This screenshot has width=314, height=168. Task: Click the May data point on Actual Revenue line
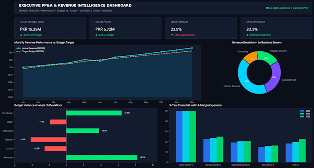(85, 60)
